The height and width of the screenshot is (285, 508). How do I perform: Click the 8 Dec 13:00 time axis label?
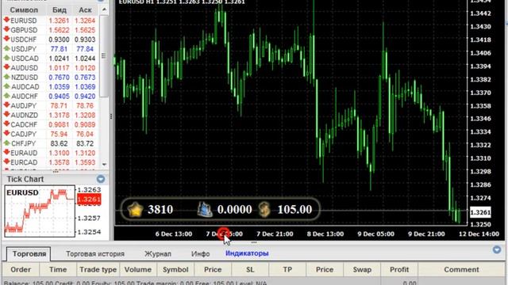tap(325, 234)
